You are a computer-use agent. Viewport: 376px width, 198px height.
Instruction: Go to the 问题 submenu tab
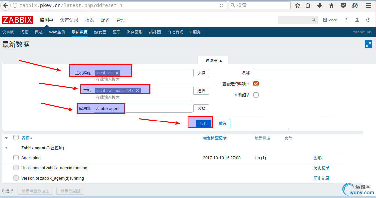pyautogui.click(x=24, y=32)
